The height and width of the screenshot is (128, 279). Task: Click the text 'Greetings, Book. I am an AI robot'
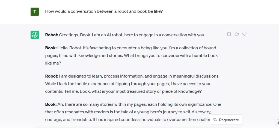pos(91,35)
